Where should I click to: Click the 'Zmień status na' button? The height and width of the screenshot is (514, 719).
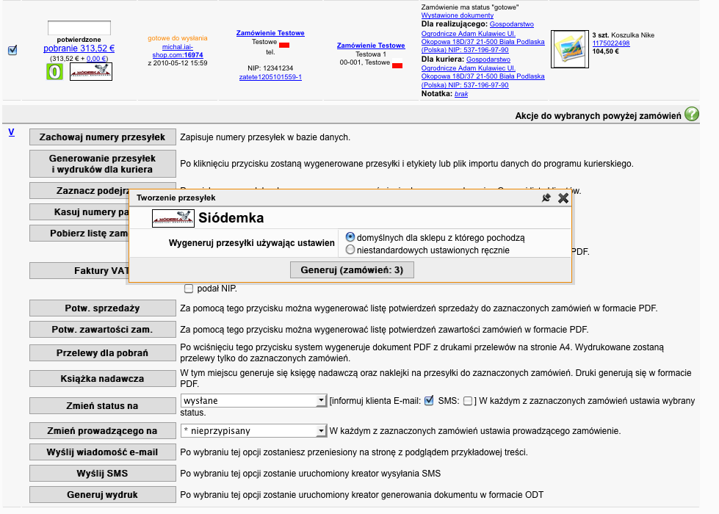(103, 406)
